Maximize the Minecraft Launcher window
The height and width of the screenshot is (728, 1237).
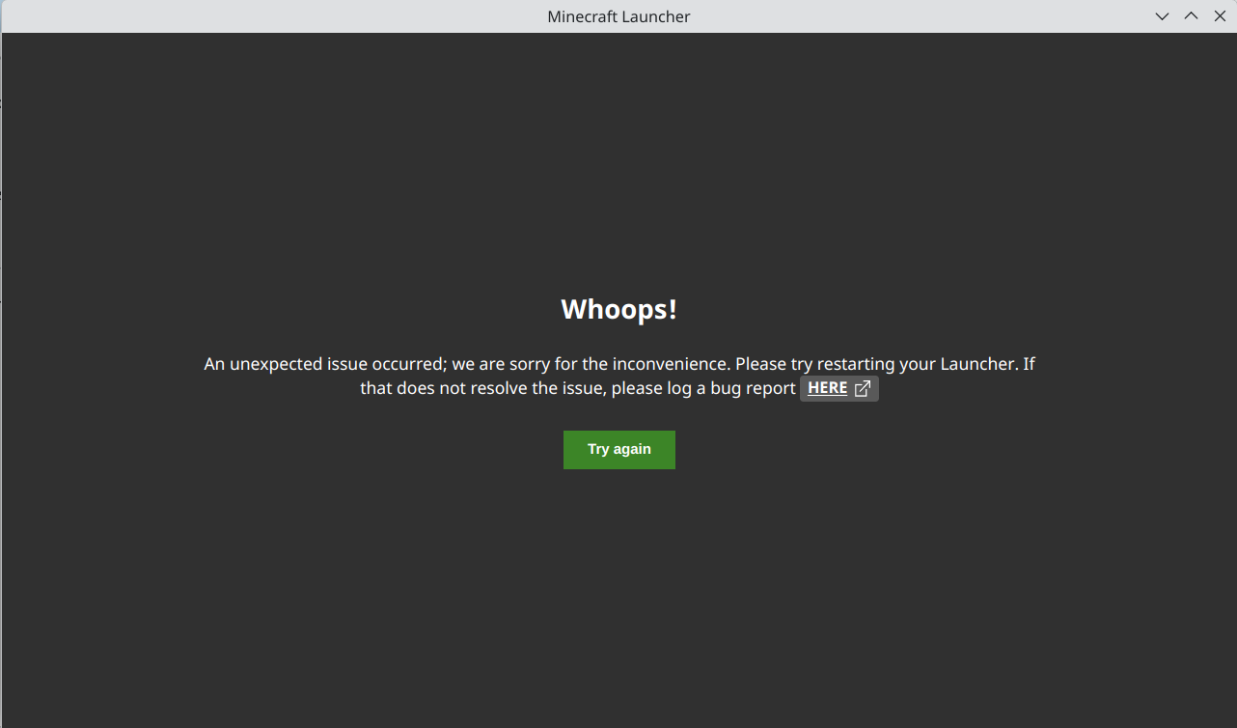[x=1192, y=16]
